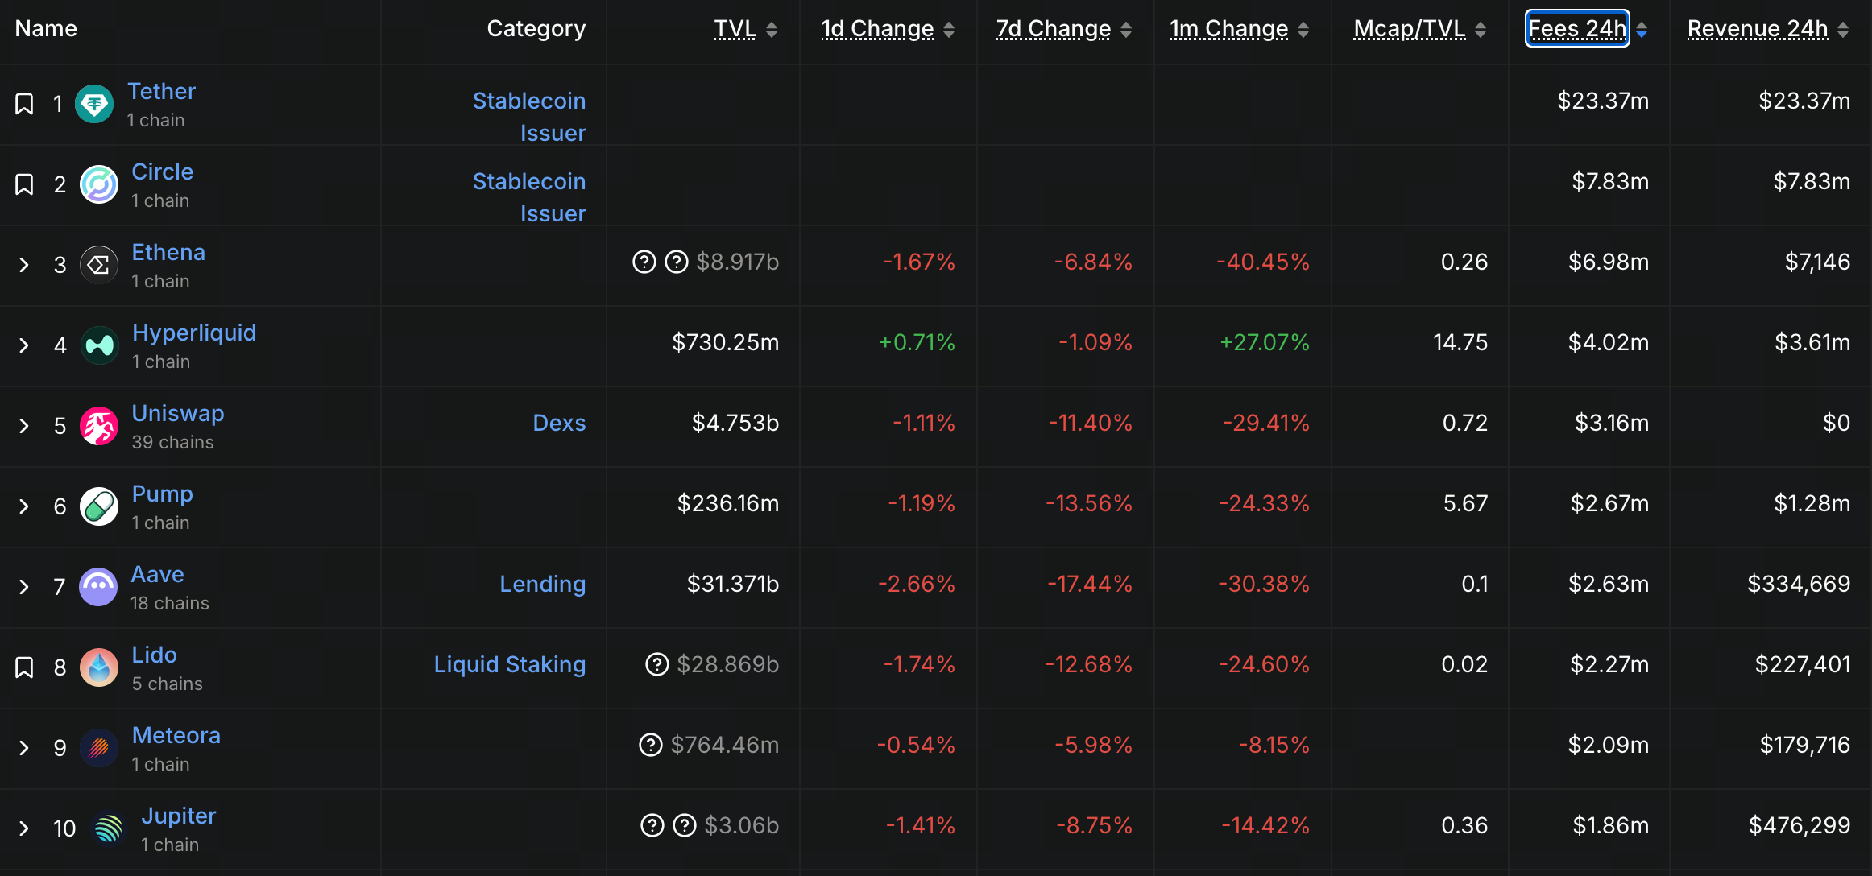Open the Liquid Staking category link
Viewport: 1872px width, 876px height.
tap(509, 664)
